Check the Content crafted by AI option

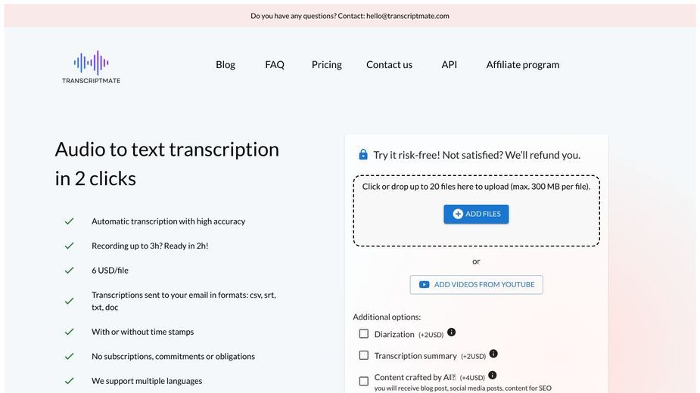coord(364,381)
